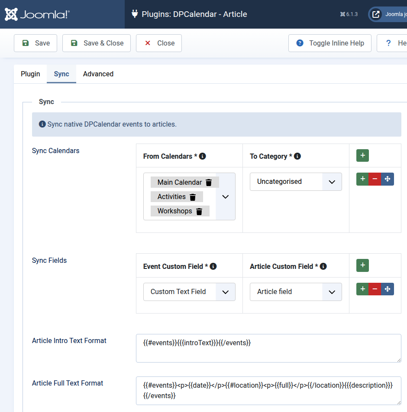Click the Article Intro Text Format label
Image resolution: width=407 pixels, height=412 pixels.
pyautogui.click(x=69, y=341)
